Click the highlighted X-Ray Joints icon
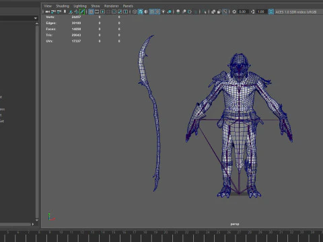 click(x=225, y=11)
